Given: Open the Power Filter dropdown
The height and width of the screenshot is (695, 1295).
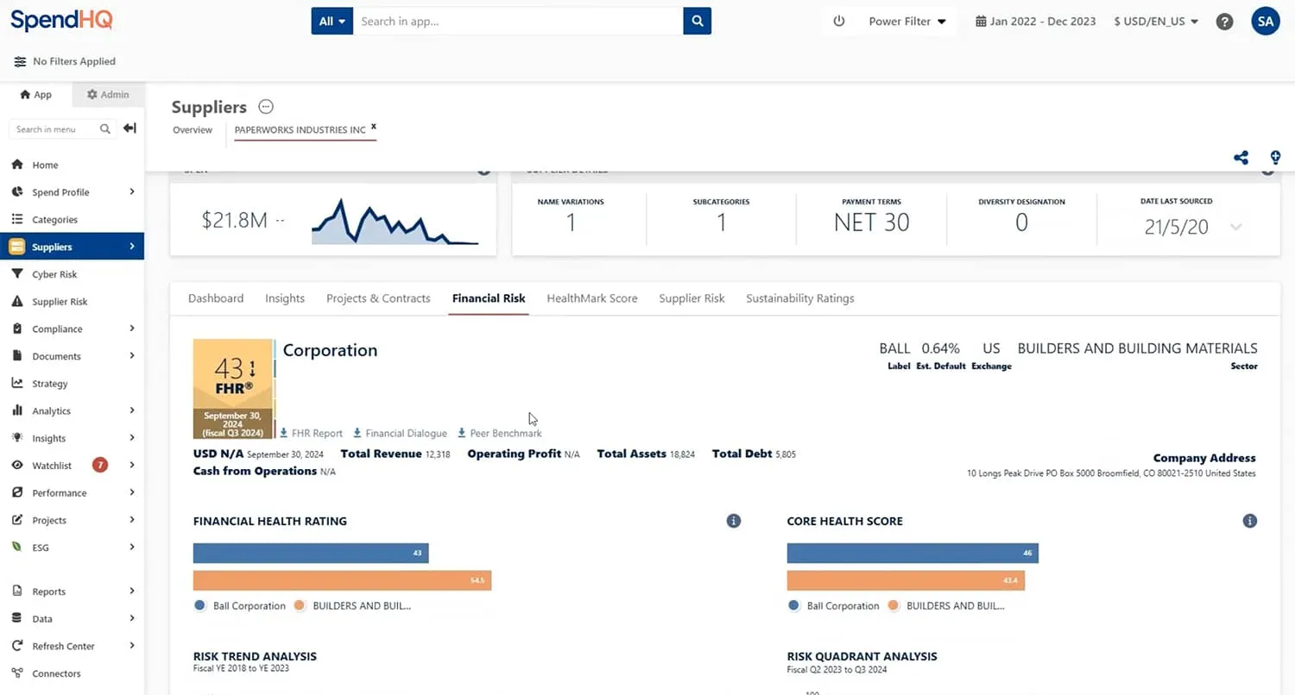Looking at the screenshot, I should coord(907,22).
